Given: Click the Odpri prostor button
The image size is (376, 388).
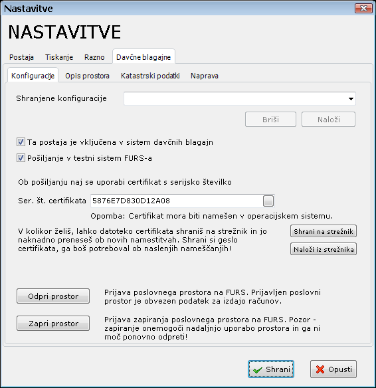Looking at the screenshot, I should coord(53,296).
